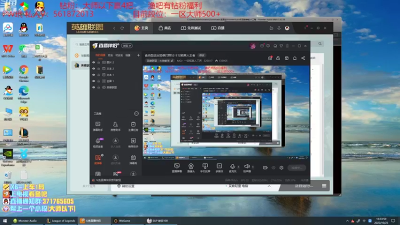This screenshot has height=225, width=400.
Task: Show hidden system tray icons
Action: click(347, 220)
